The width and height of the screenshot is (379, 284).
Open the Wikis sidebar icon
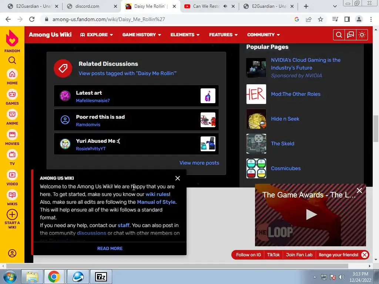tap(12, 195)
